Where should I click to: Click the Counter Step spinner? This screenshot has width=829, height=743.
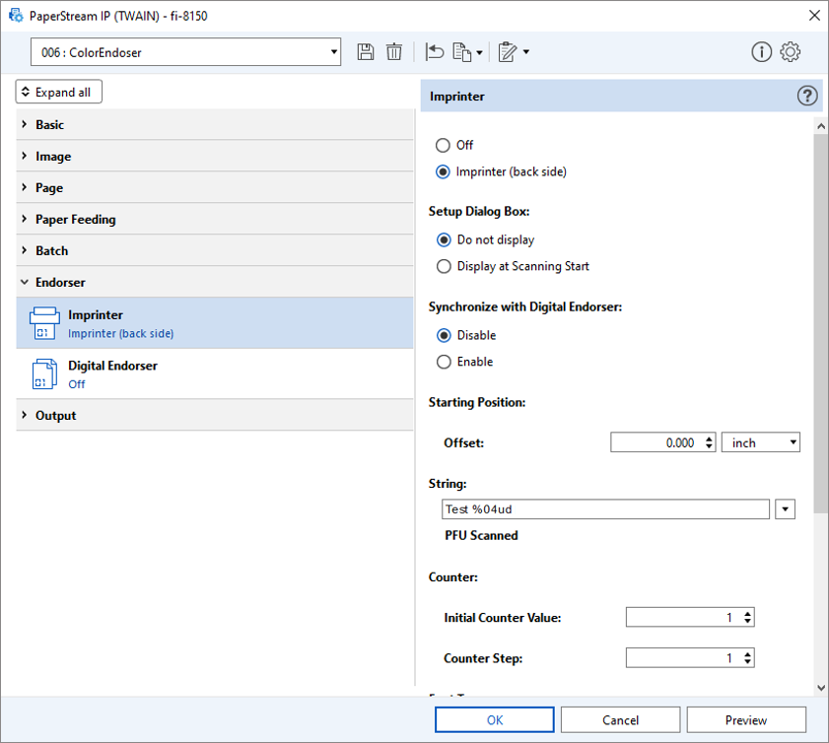747,658
